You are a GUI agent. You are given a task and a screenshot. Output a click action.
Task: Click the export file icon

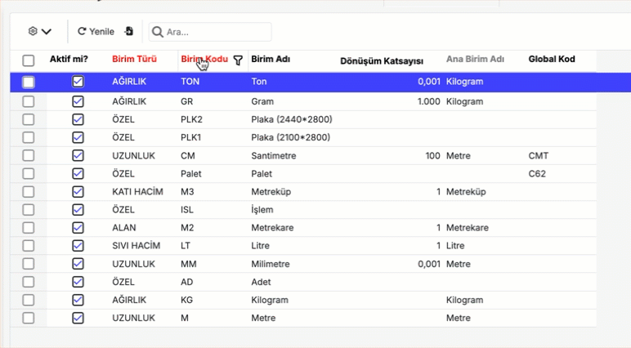tap(129, 31)
